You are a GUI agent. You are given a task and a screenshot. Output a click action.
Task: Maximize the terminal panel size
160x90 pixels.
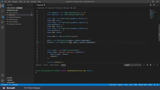(x=154, y=65)
